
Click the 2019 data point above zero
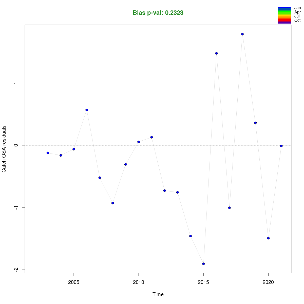255,123
